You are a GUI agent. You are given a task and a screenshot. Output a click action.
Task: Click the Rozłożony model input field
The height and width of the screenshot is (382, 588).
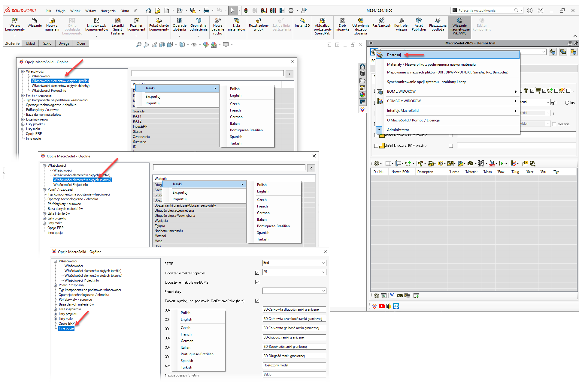pyautogui.click(x=294, y=365)
